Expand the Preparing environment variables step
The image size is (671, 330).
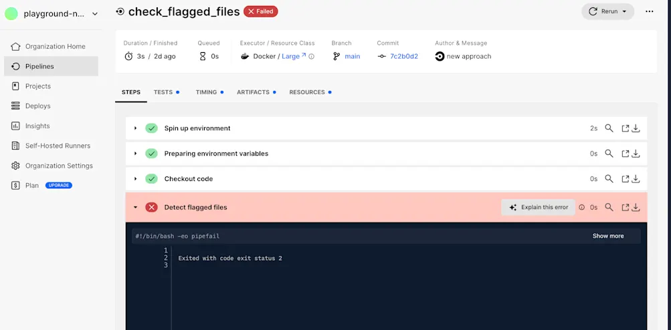click(135, 154)
